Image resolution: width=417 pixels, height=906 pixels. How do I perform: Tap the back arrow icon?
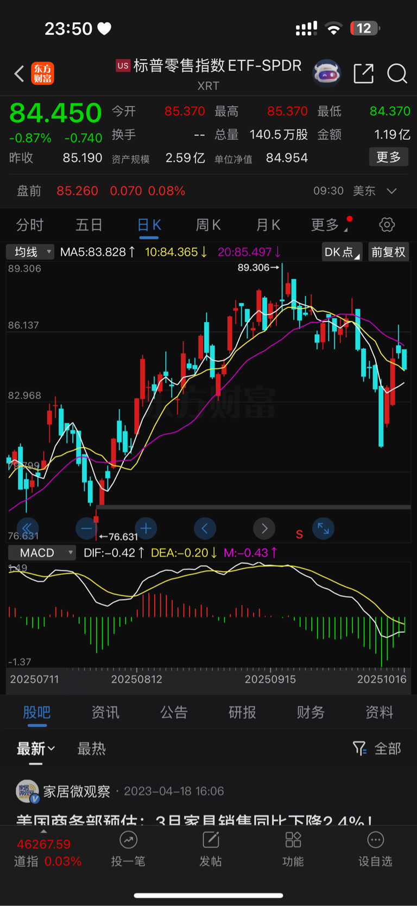click(19, 73)
